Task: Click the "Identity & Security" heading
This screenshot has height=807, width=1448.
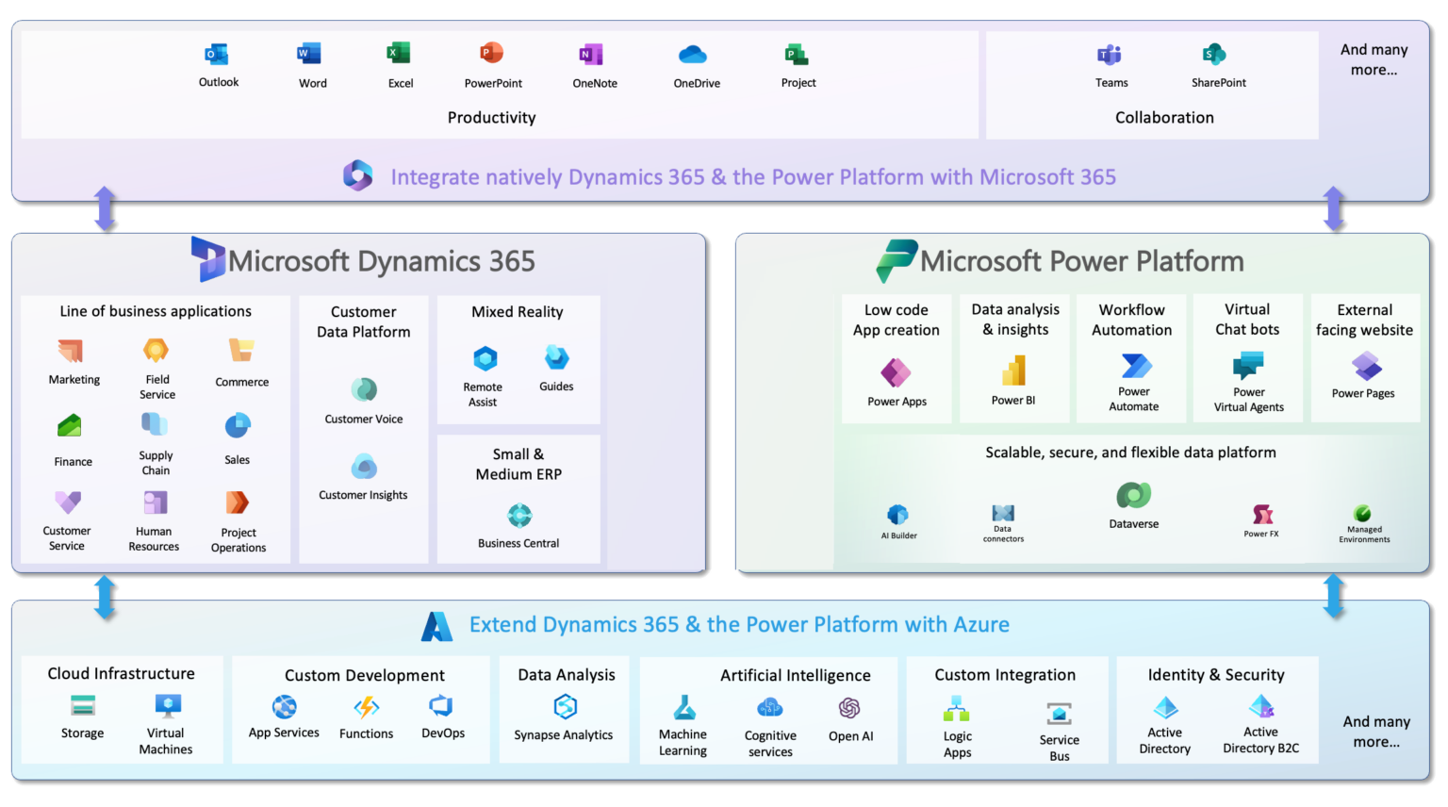Action: click(1216, 675)
